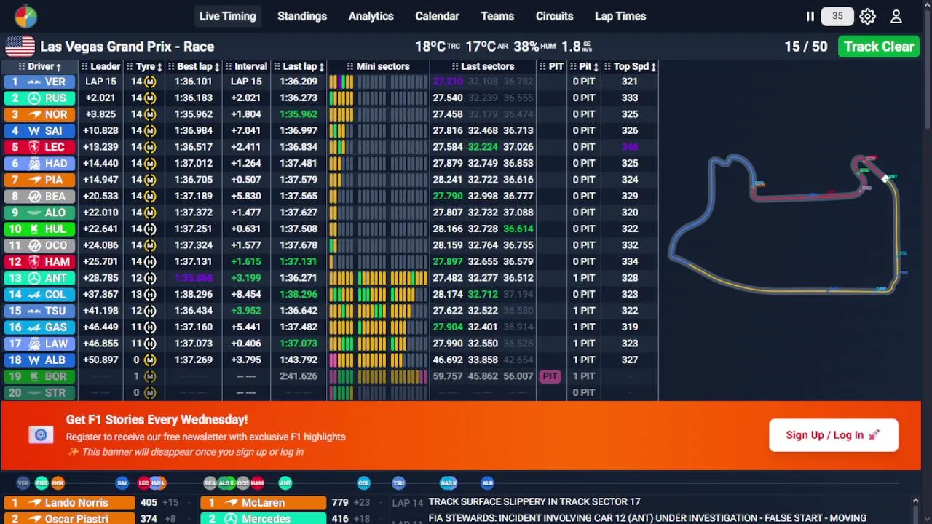Screen dimensions: 932x524
Task: Select driver RUS row badge
Action: point(39,98)
